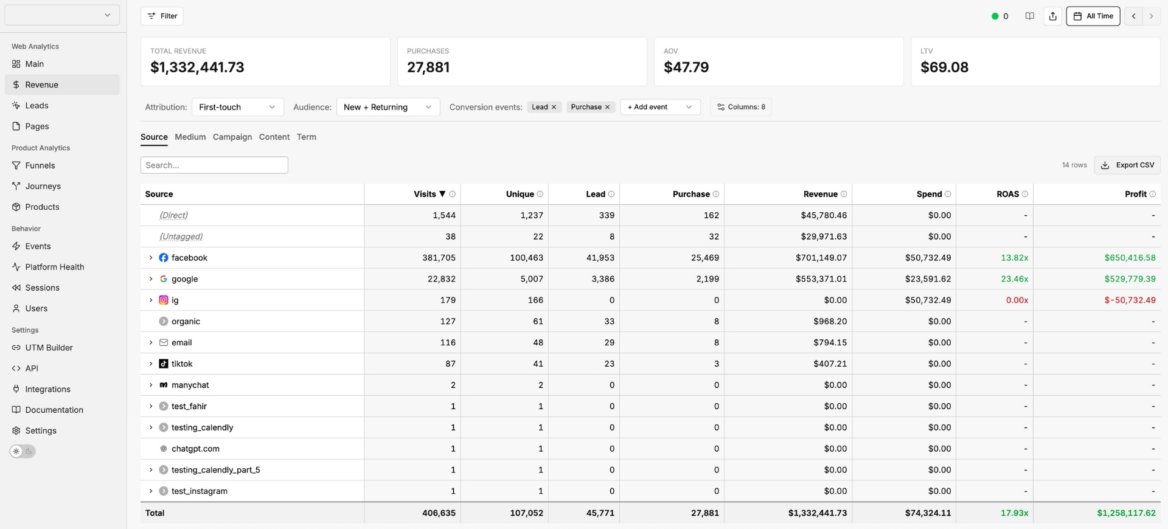Image resolution: width=1168 pixels, height=529 pixels.
Task: Expand the testing_calendly source row
Action: coord(151,427)
